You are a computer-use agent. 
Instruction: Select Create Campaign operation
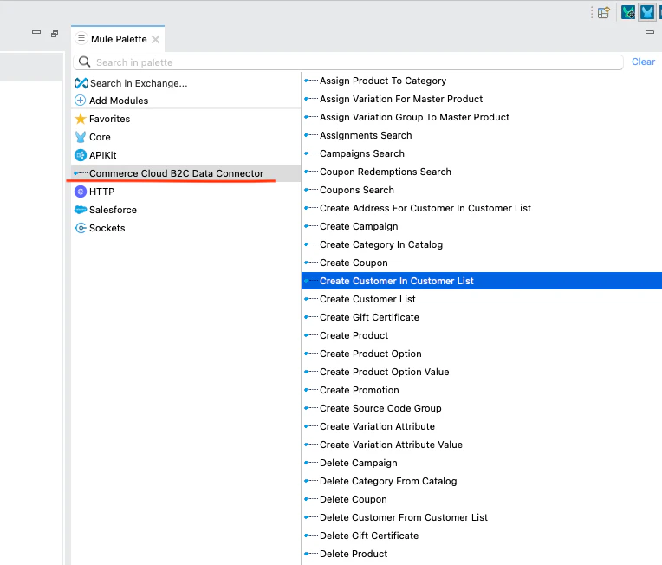point(359,226)
